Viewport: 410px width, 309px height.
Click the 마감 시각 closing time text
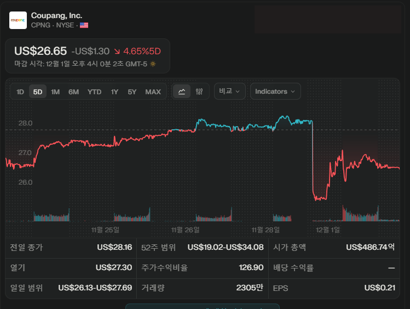point(80,64)
